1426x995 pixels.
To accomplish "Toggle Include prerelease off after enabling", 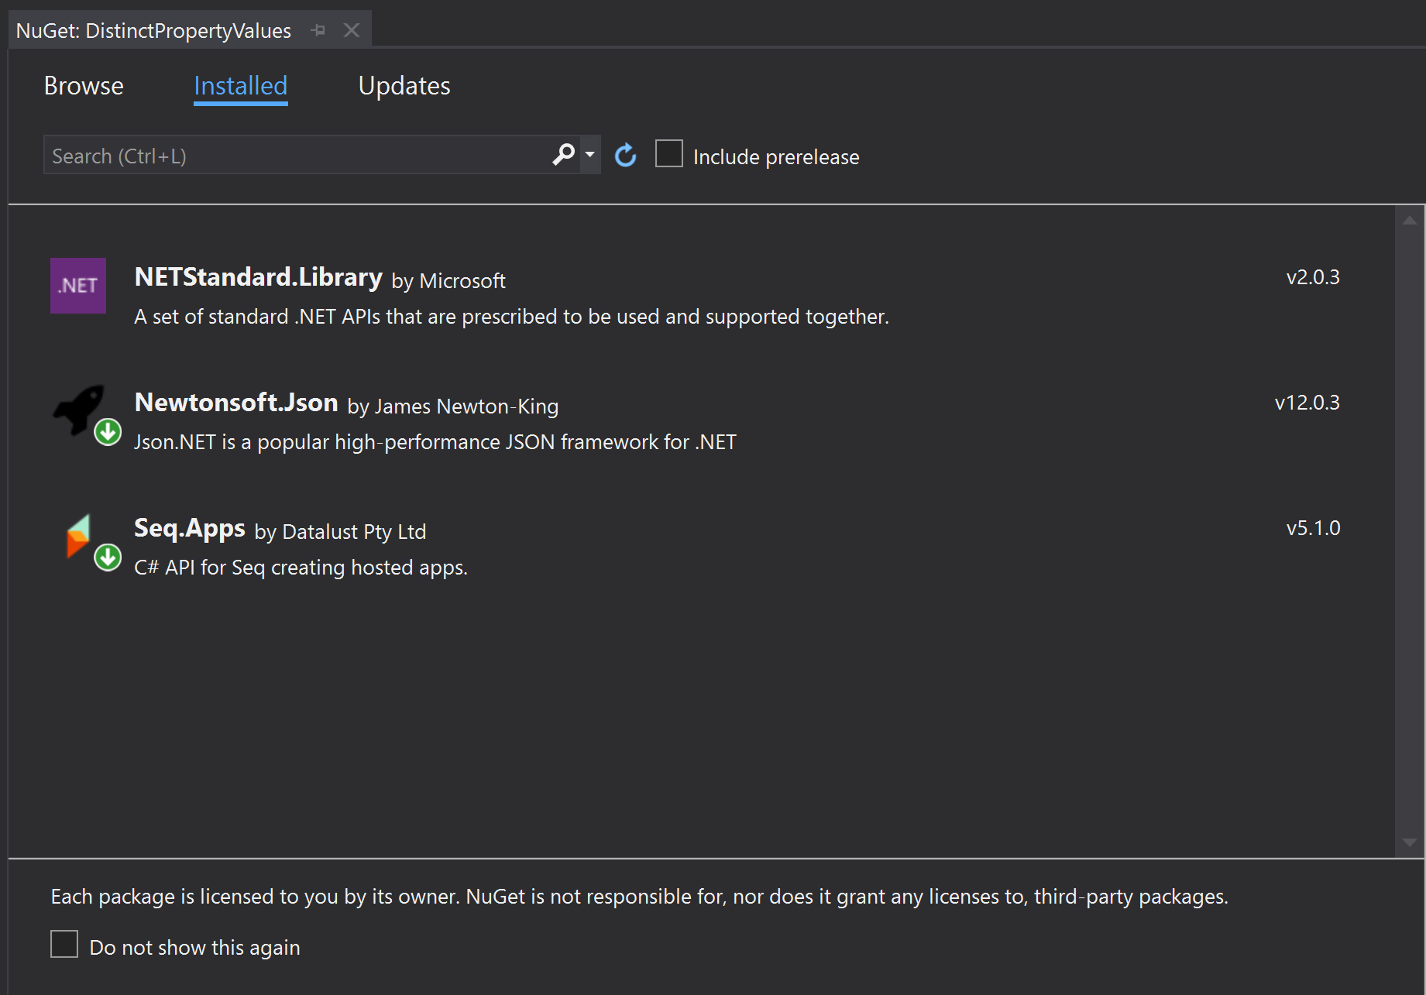I will (668, 154).
